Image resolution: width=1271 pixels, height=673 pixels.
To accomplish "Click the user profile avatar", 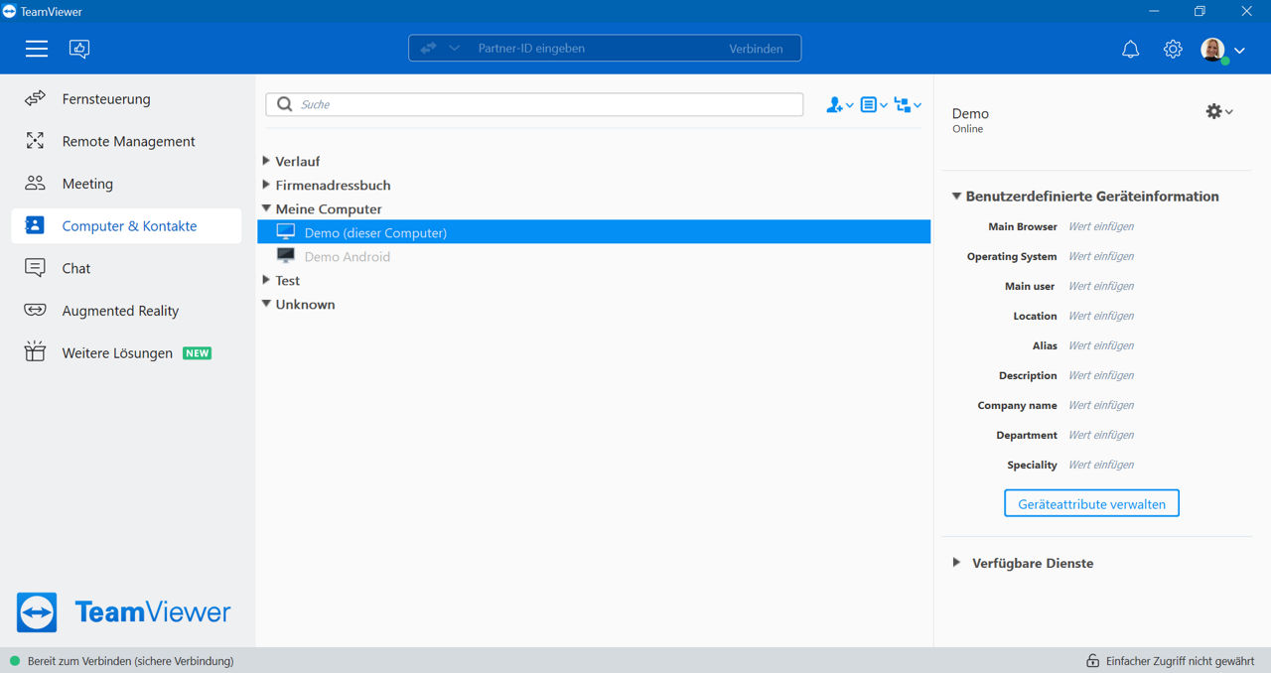I will tap(1213, 49).
